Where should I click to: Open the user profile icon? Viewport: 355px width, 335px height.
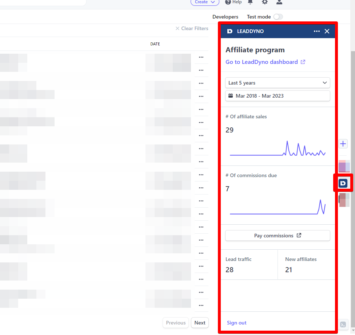pos(279,2)
